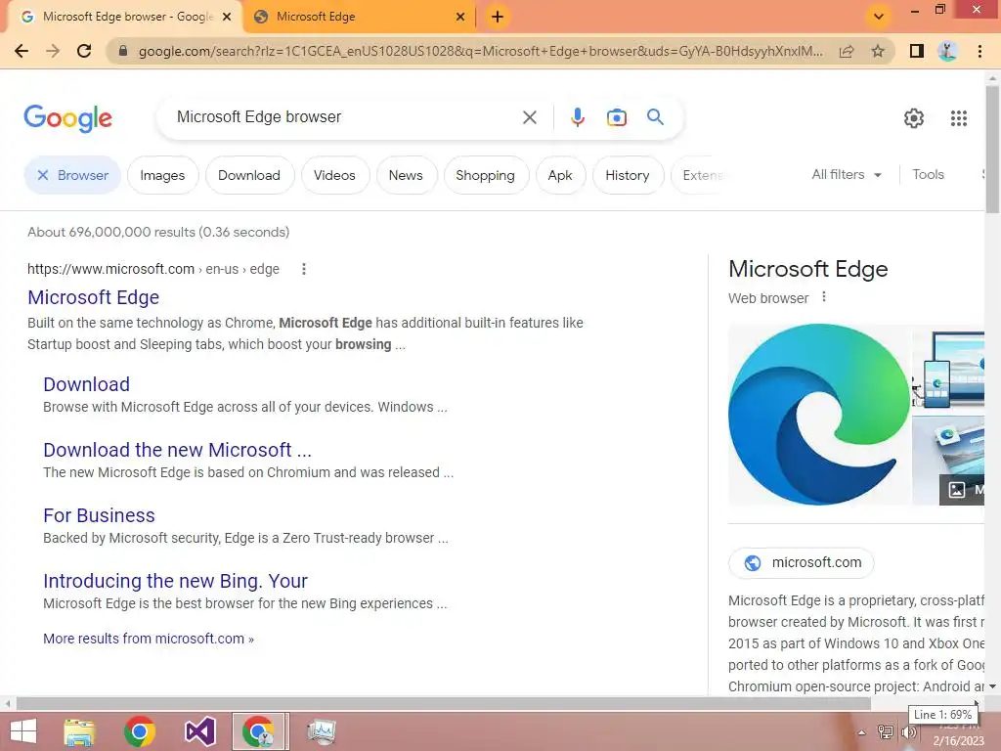Go to the Google logo homepage

pyautogui.click(x=67, y=118)
